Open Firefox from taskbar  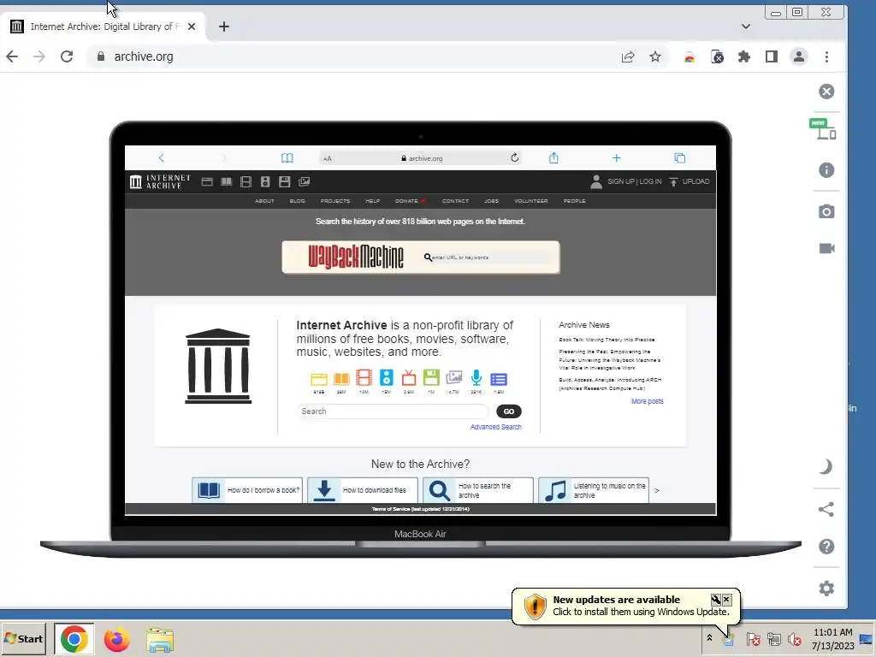pos(116,639)
